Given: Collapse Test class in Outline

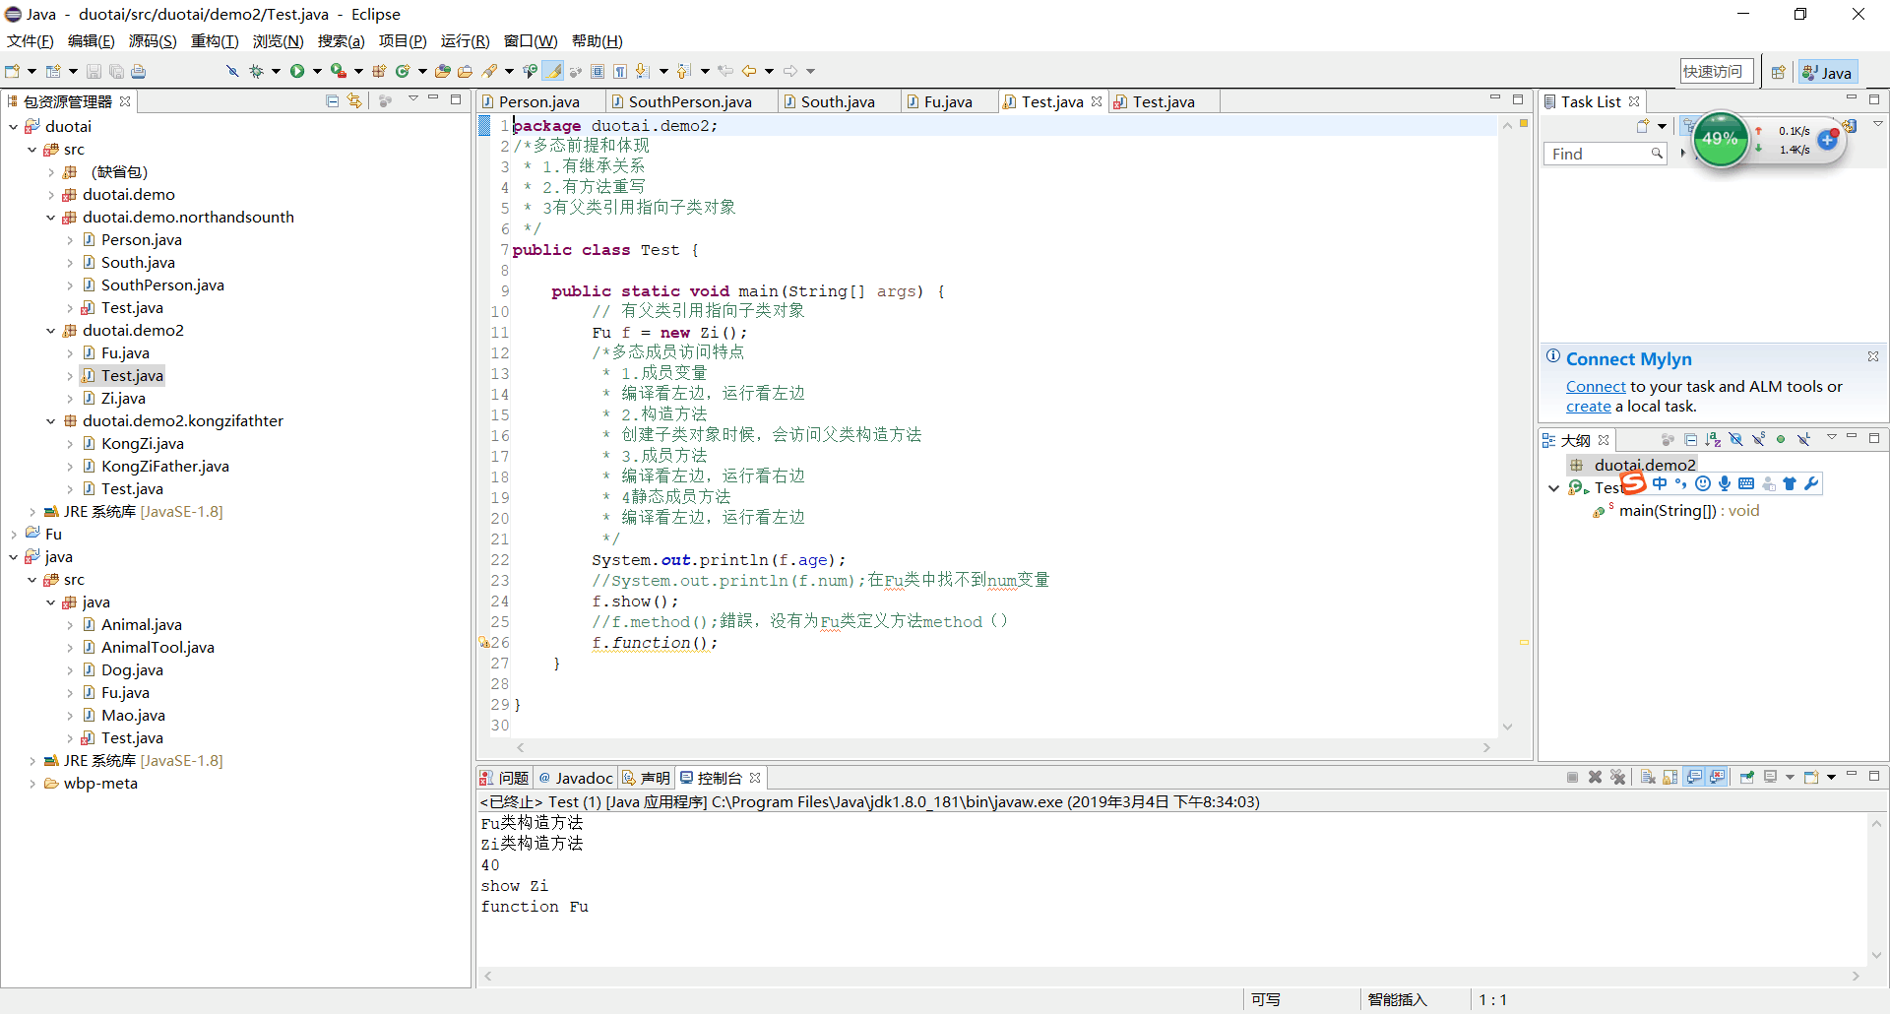Looking at the screenshot, I should 1553,488.
